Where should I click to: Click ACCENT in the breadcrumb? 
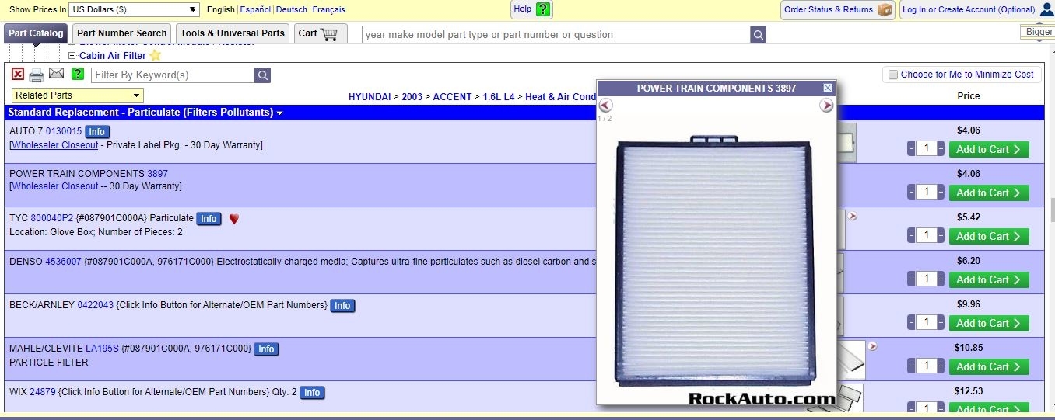tap(452, 97)
